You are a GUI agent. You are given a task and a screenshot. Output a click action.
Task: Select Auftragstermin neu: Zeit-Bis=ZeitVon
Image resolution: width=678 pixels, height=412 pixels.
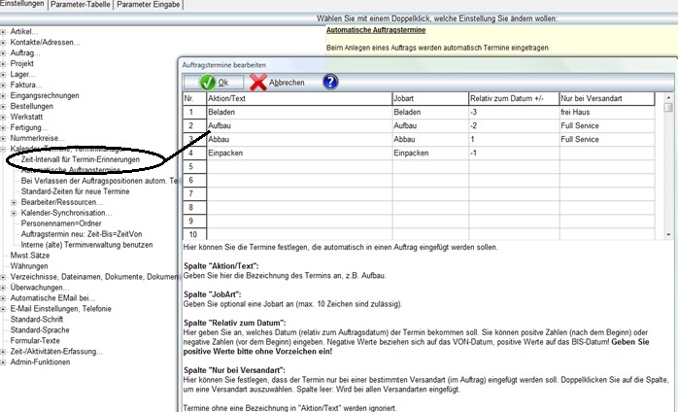pyautogui.click(x=82, y=234)
